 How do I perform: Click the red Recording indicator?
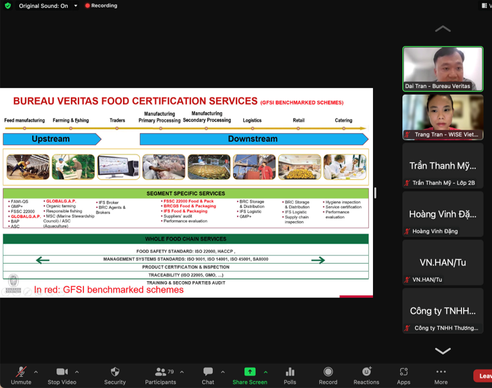pyautogui.click(x=100, y=6)
